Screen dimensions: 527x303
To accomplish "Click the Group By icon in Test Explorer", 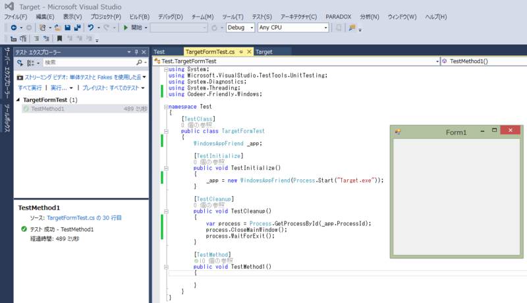I will click(x=30, y=63).
